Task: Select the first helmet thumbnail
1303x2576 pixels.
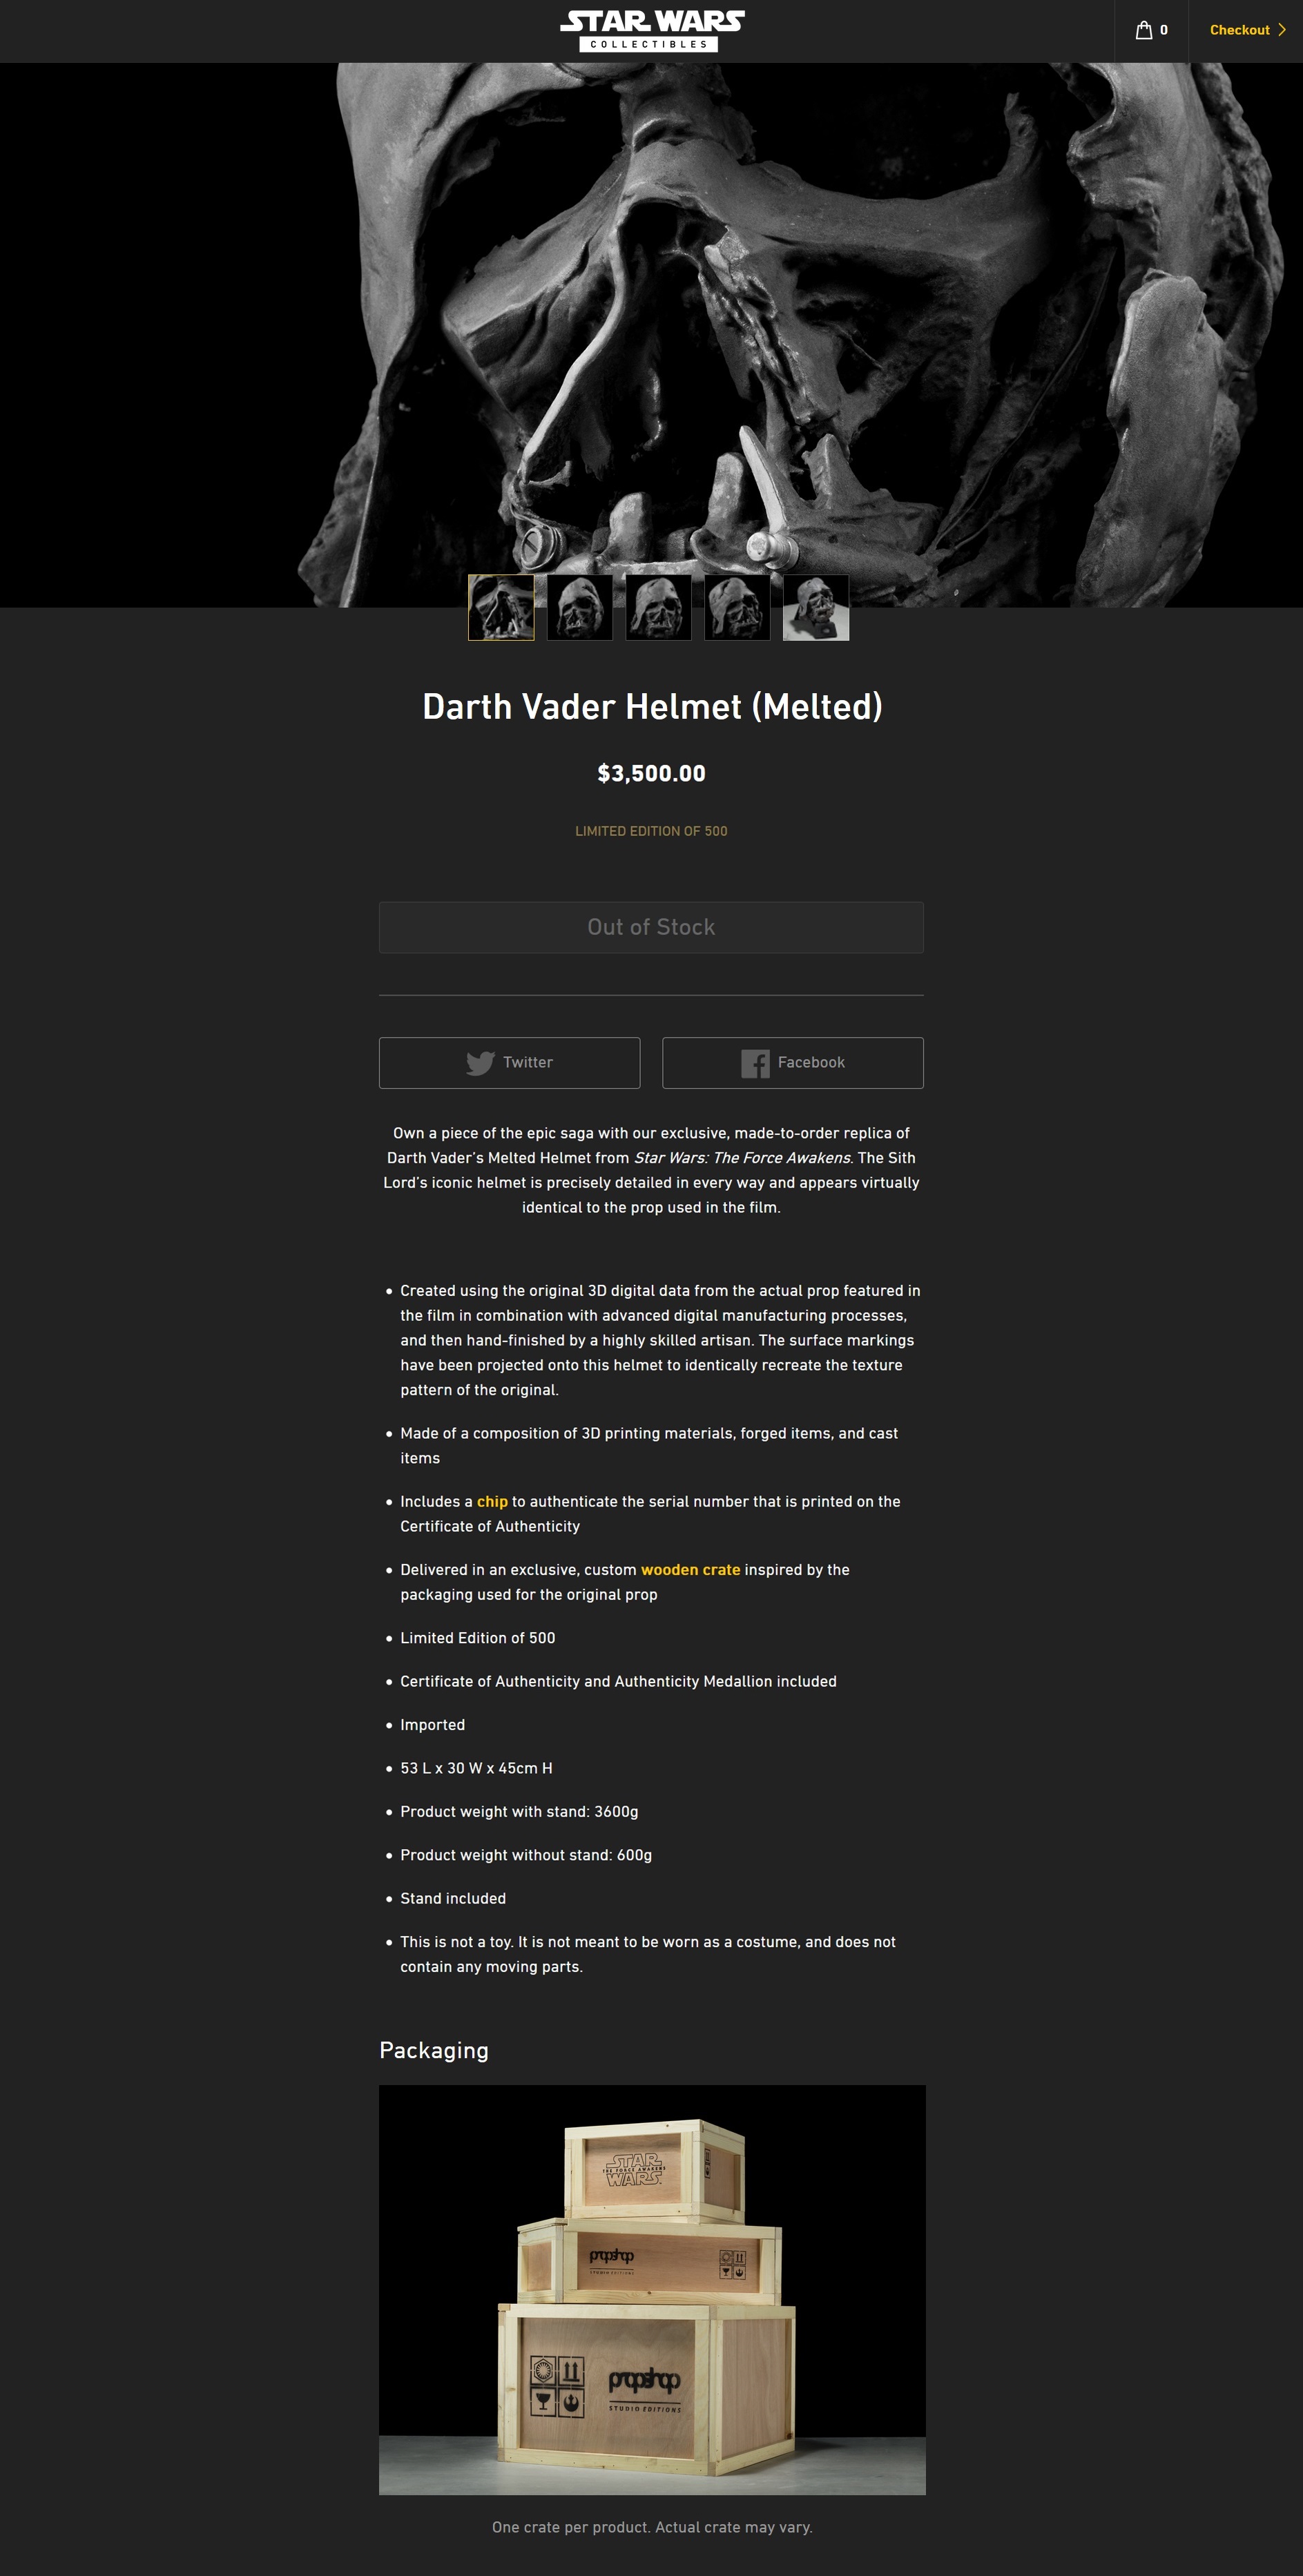Action: [x=501, y=607]
